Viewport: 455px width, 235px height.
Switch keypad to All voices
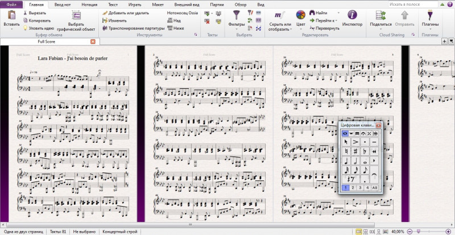[375, 187]
